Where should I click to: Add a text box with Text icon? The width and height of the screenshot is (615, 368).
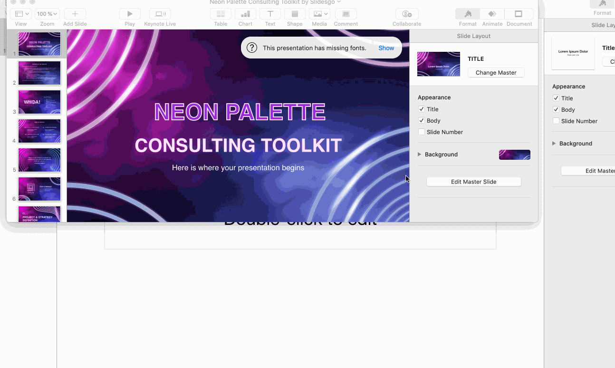[x=270, y=14]
